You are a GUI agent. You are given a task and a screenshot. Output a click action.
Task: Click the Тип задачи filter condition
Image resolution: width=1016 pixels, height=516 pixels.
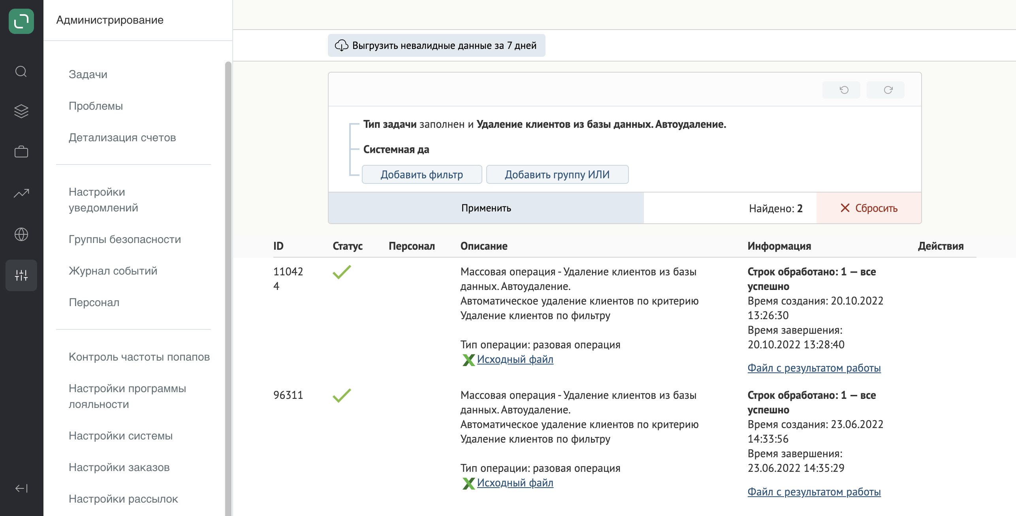(x=545, y=124)
